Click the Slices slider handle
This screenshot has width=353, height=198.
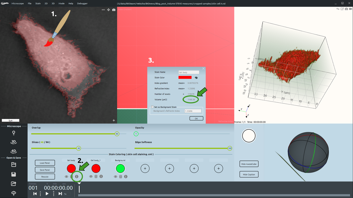click(x=79, y=148)
